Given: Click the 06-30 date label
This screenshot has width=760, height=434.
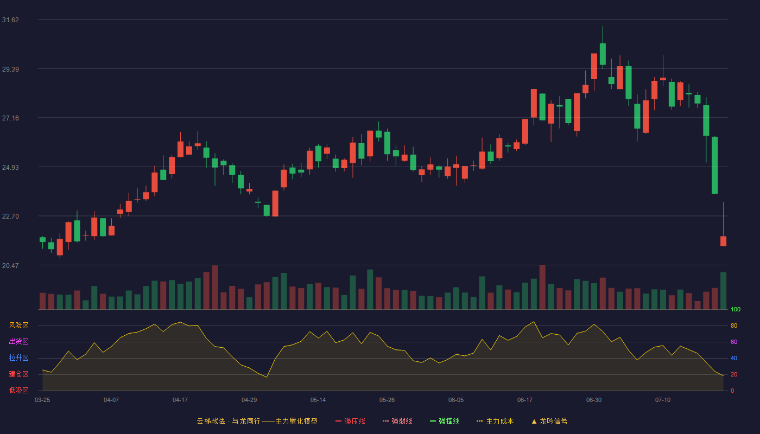Looking at the screenshot, I should coord(594,400).
